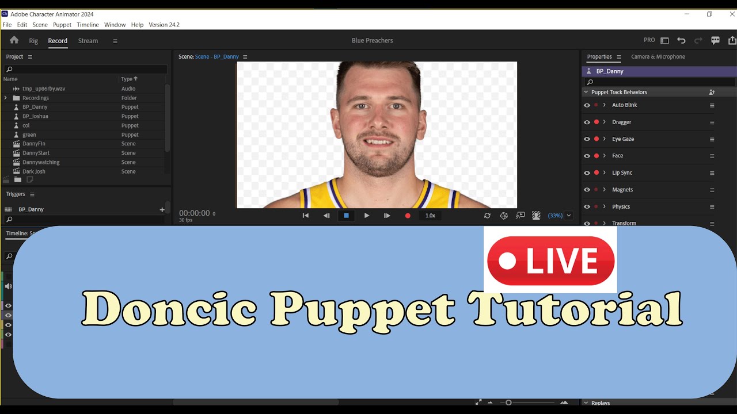
Task: Go to the Home screen icon
Action: [x=14, y=40]
